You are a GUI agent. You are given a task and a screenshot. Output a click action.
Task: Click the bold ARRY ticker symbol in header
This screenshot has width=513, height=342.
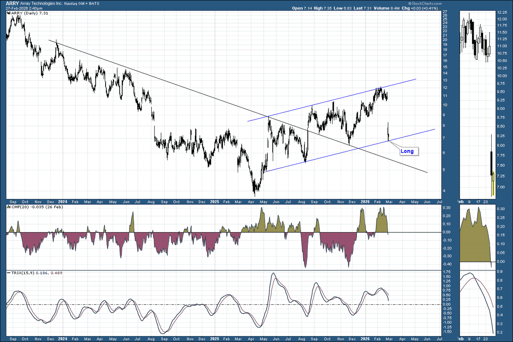(12, 3)
